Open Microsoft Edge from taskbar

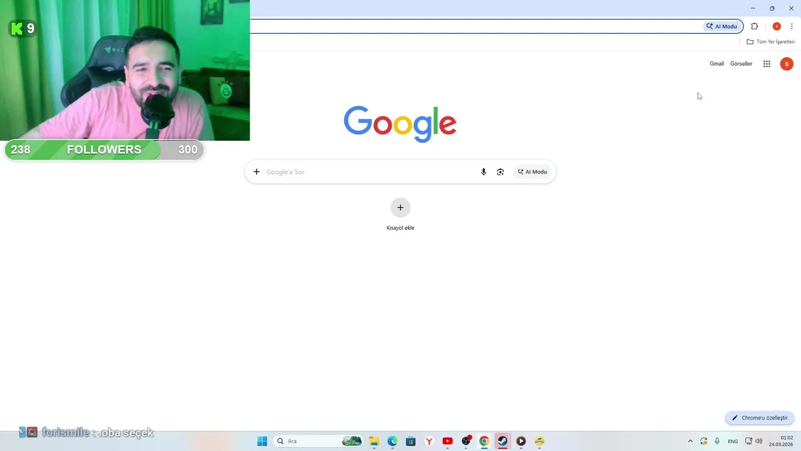pos(392,441)
